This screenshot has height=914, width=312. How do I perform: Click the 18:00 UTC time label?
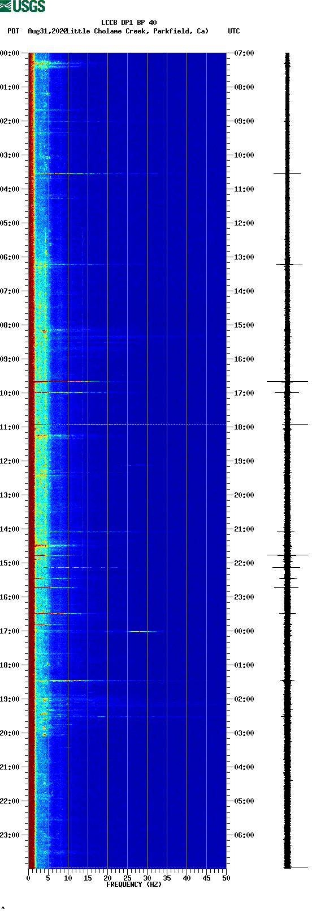244,427
